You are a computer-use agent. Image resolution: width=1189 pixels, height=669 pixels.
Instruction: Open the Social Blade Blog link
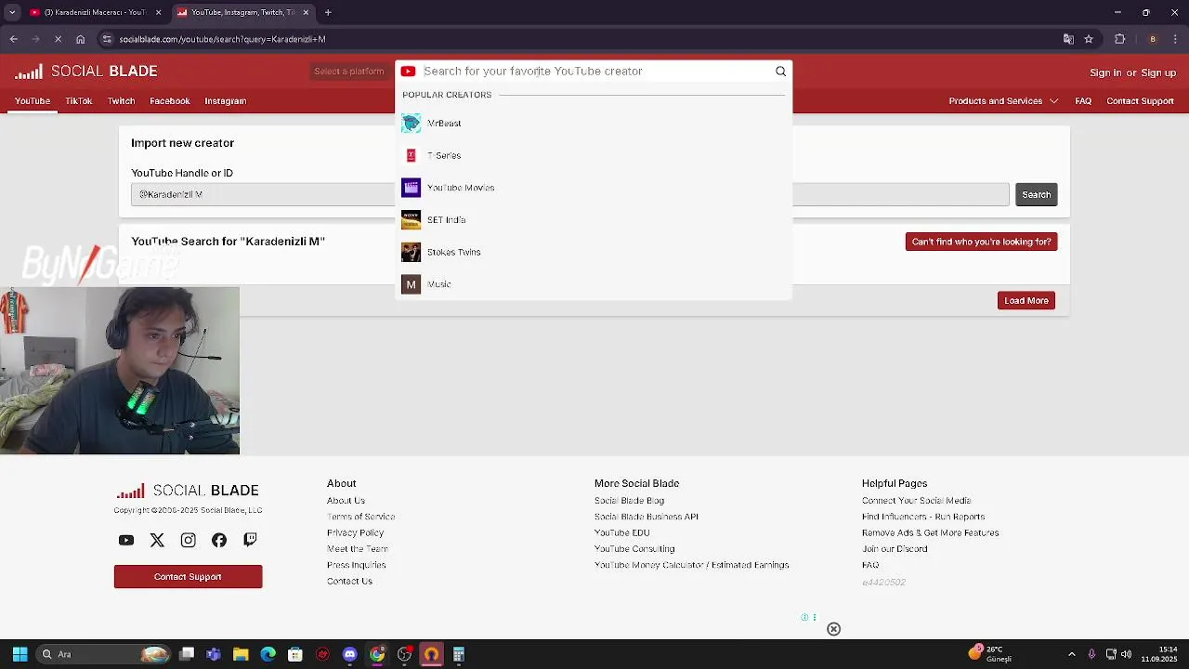coord(629,501)
